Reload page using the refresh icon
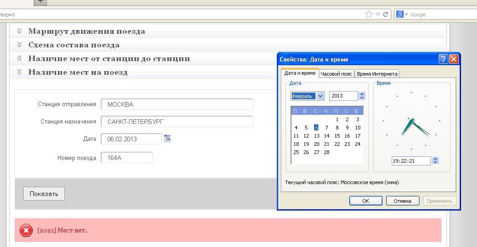 click(386, 15)
